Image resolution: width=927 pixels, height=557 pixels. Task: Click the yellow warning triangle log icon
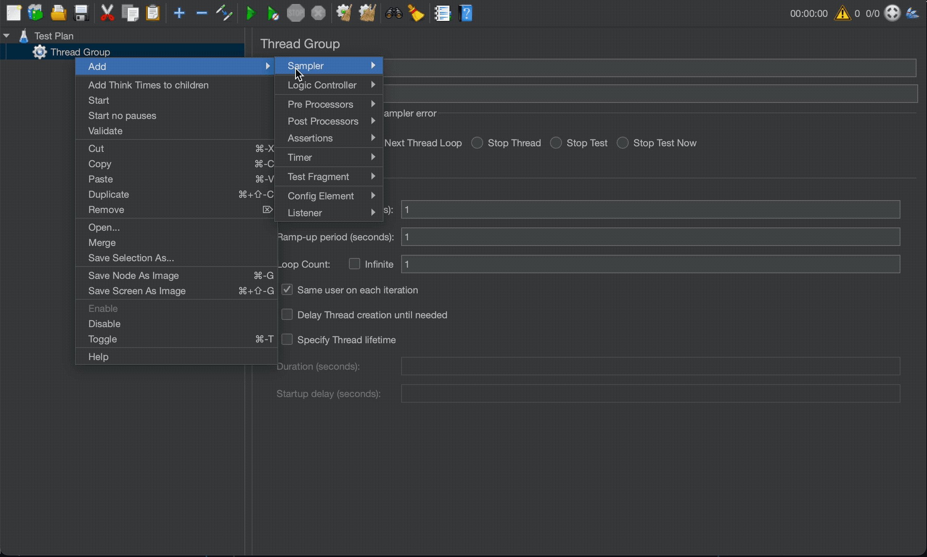842,13
